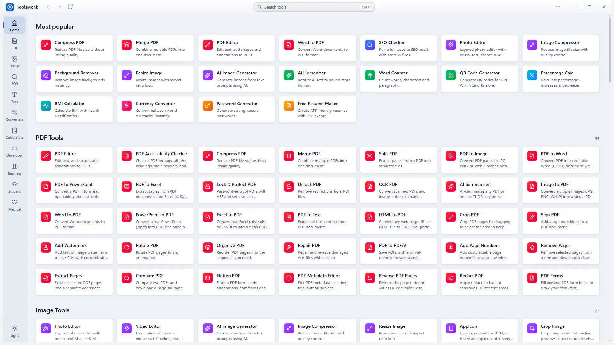Open the Currency Converter dollar icon
This screenshot has width=614, height=345.
127,106
